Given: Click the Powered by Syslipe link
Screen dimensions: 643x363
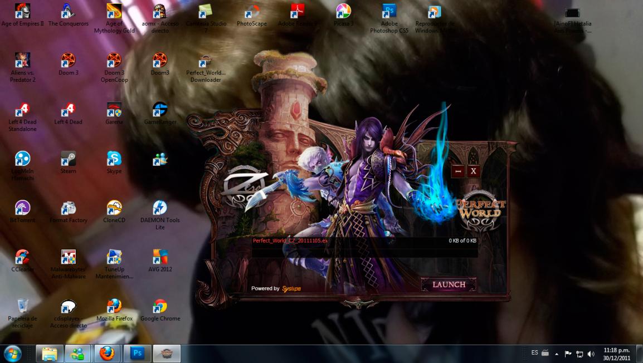Looking at the screenshot, I should pos(276,288).
